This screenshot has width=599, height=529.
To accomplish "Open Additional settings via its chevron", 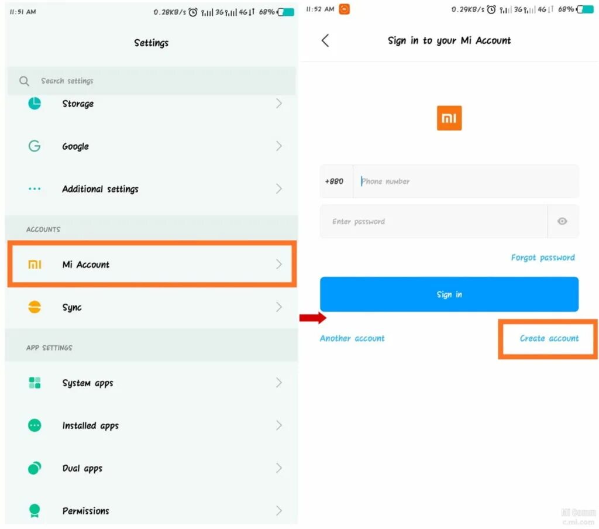I will point(279,189).
